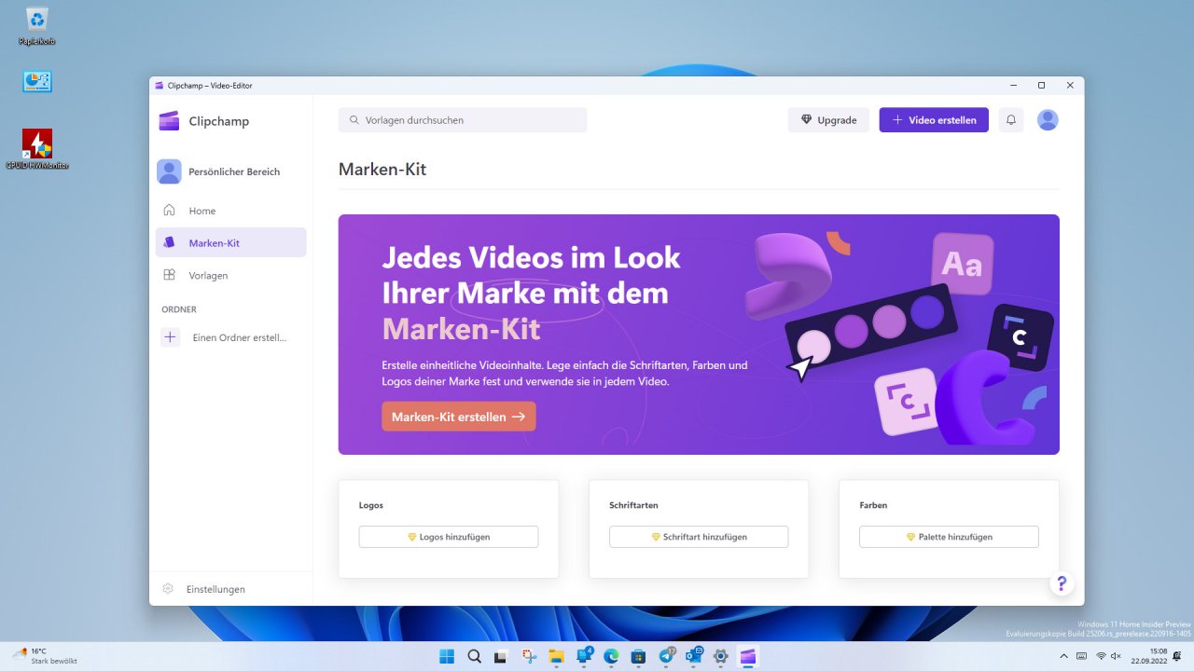Open the taskbar app with badge 4

pos(584,656)
